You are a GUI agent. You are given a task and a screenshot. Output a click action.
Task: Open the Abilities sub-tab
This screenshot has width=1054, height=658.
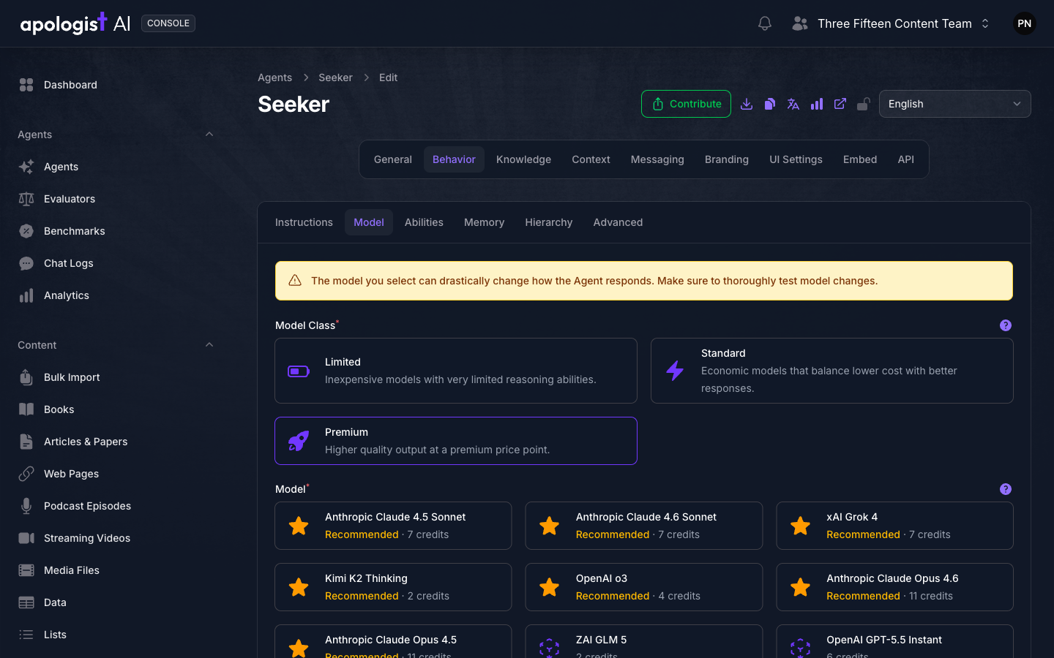pos(424,222)
